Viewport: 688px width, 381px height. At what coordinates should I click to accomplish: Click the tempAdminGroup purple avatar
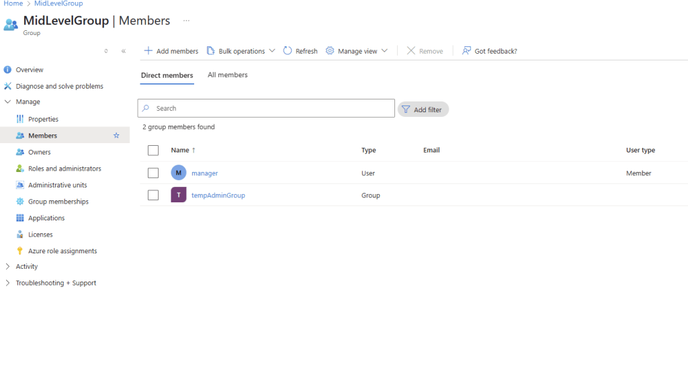(x=178, y=195)
